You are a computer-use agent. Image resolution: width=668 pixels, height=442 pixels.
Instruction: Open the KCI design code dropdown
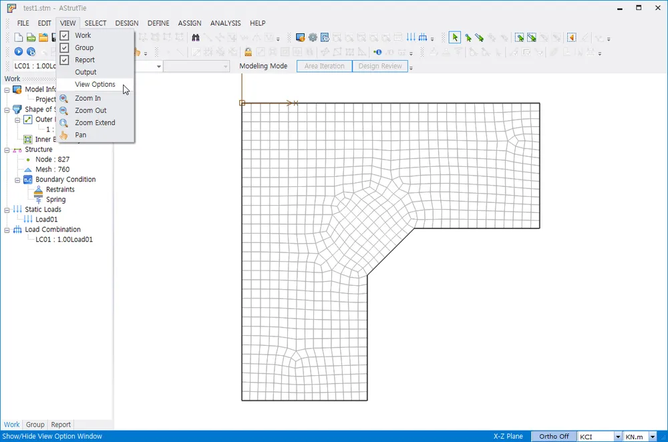[x=618, y=437]
